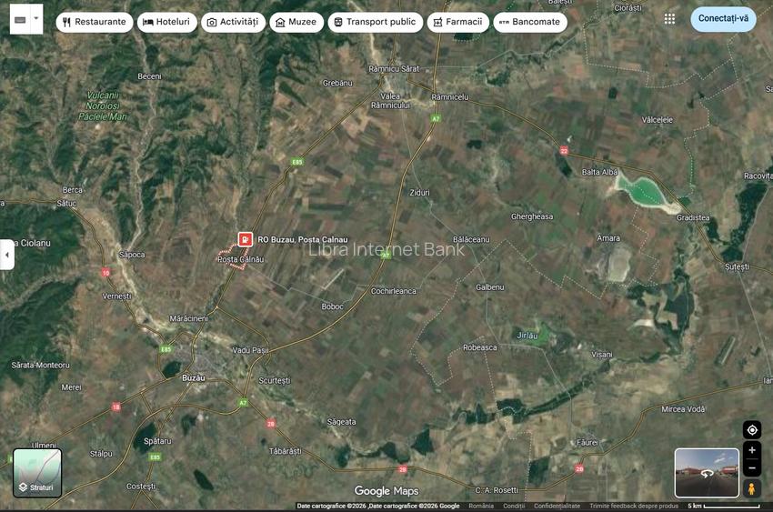
Task: Click the 5 km map scale bar
Action: (723, 506)
